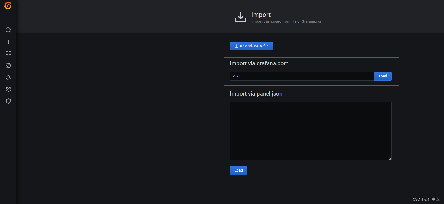Open the search icon in sidebar
The height and width of the screenshot is (204, 444).
click(8, 30)
